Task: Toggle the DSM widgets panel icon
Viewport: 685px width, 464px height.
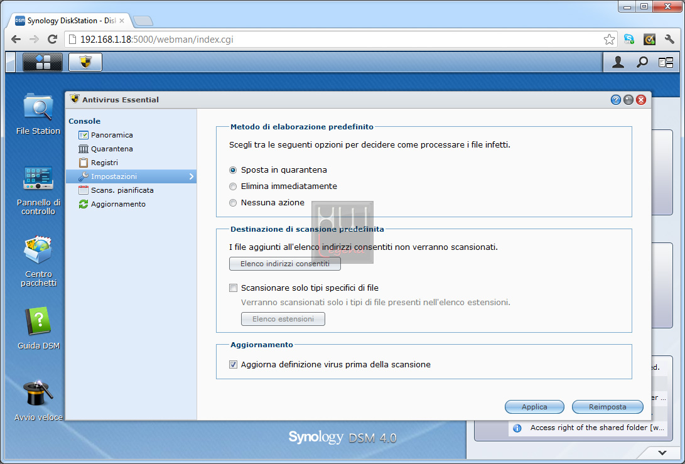Action: tap(666, 63)
